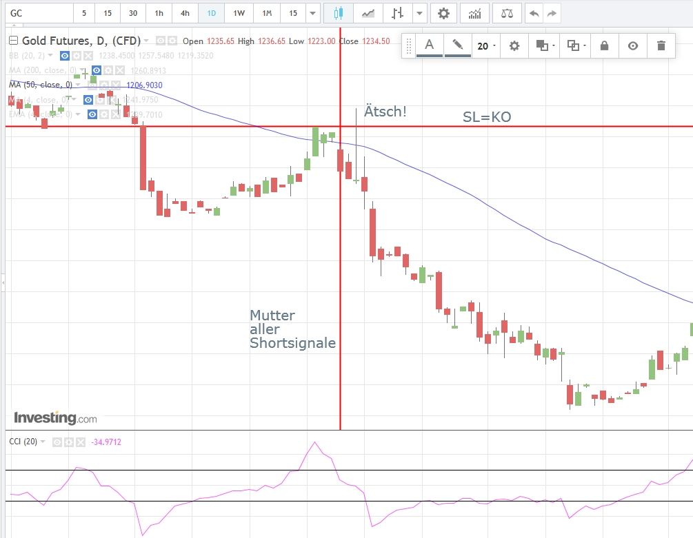Select the bar chart style icon
This screenshot has width=693, height=538.
(397, 13)
